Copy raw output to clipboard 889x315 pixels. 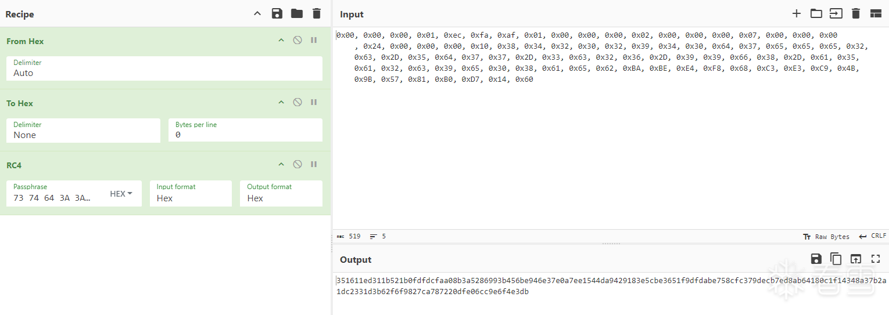point(836,259)
